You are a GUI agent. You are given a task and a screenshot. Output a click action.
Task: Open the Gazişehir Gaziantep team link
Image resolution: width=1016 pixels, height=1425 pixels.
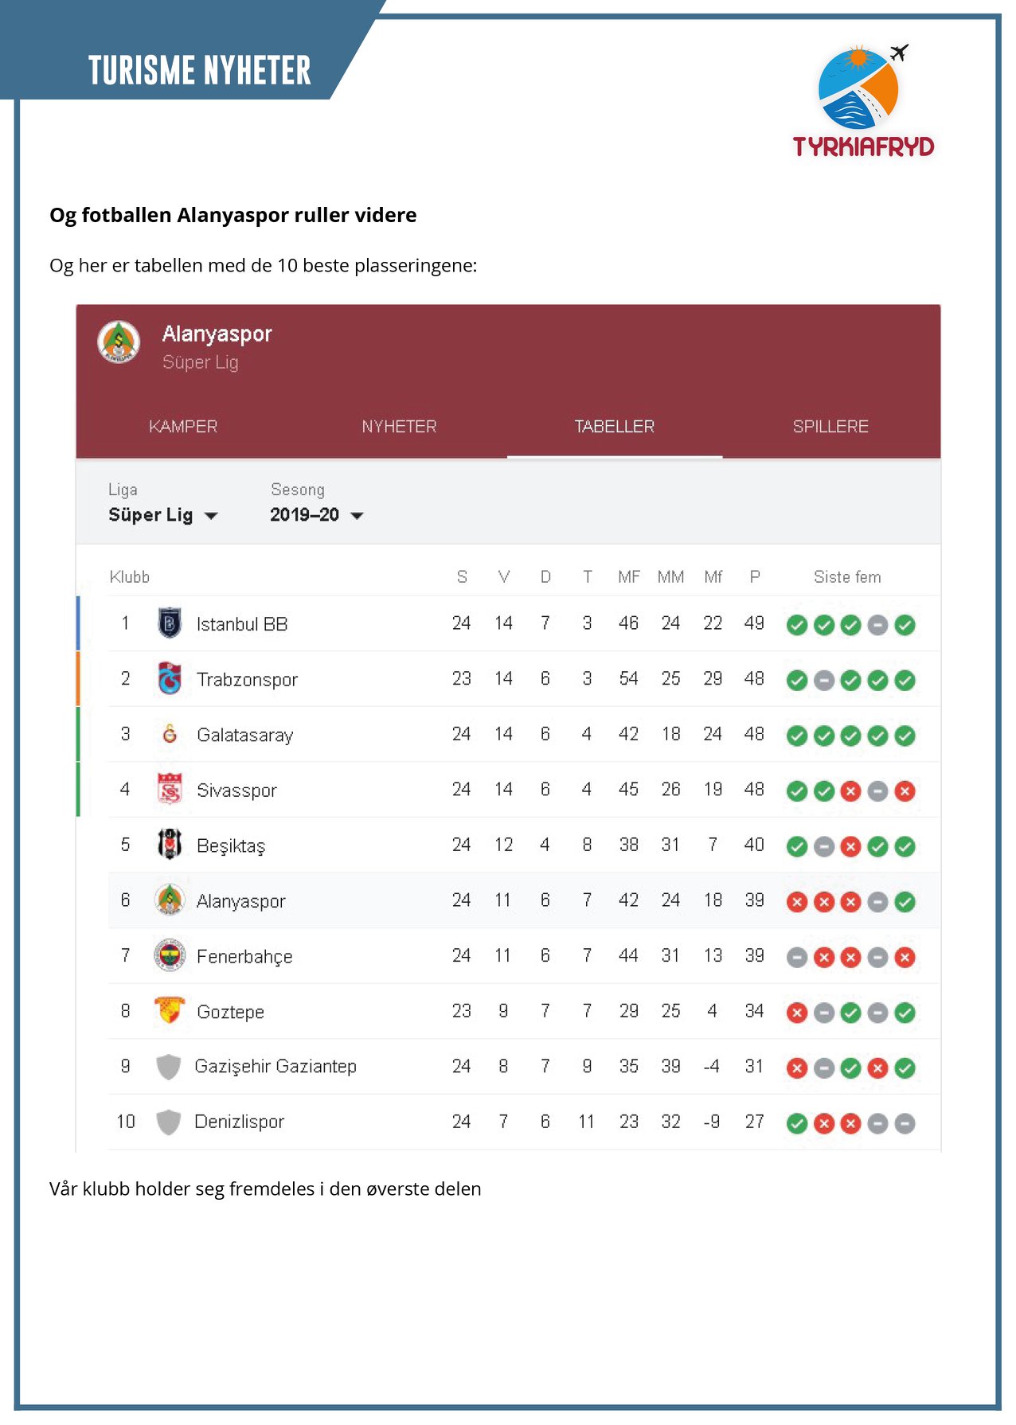(x=275, y=1066)
